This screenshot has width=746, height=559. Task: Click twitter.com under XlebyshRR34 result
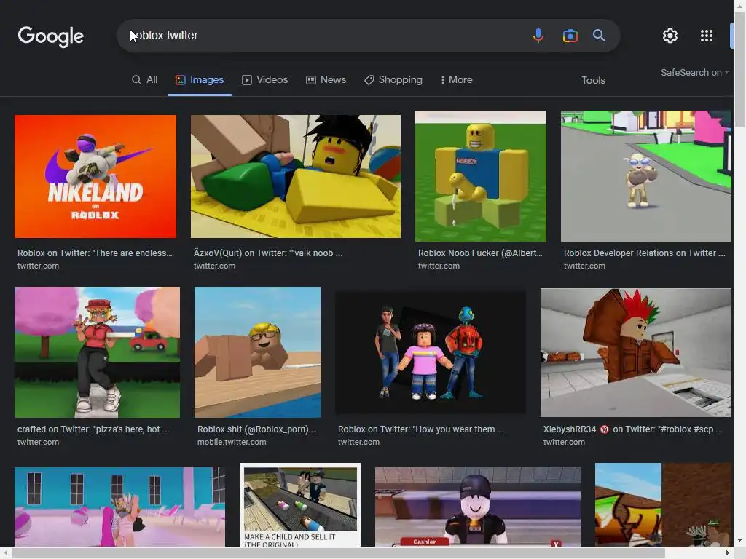pos(564,442)
